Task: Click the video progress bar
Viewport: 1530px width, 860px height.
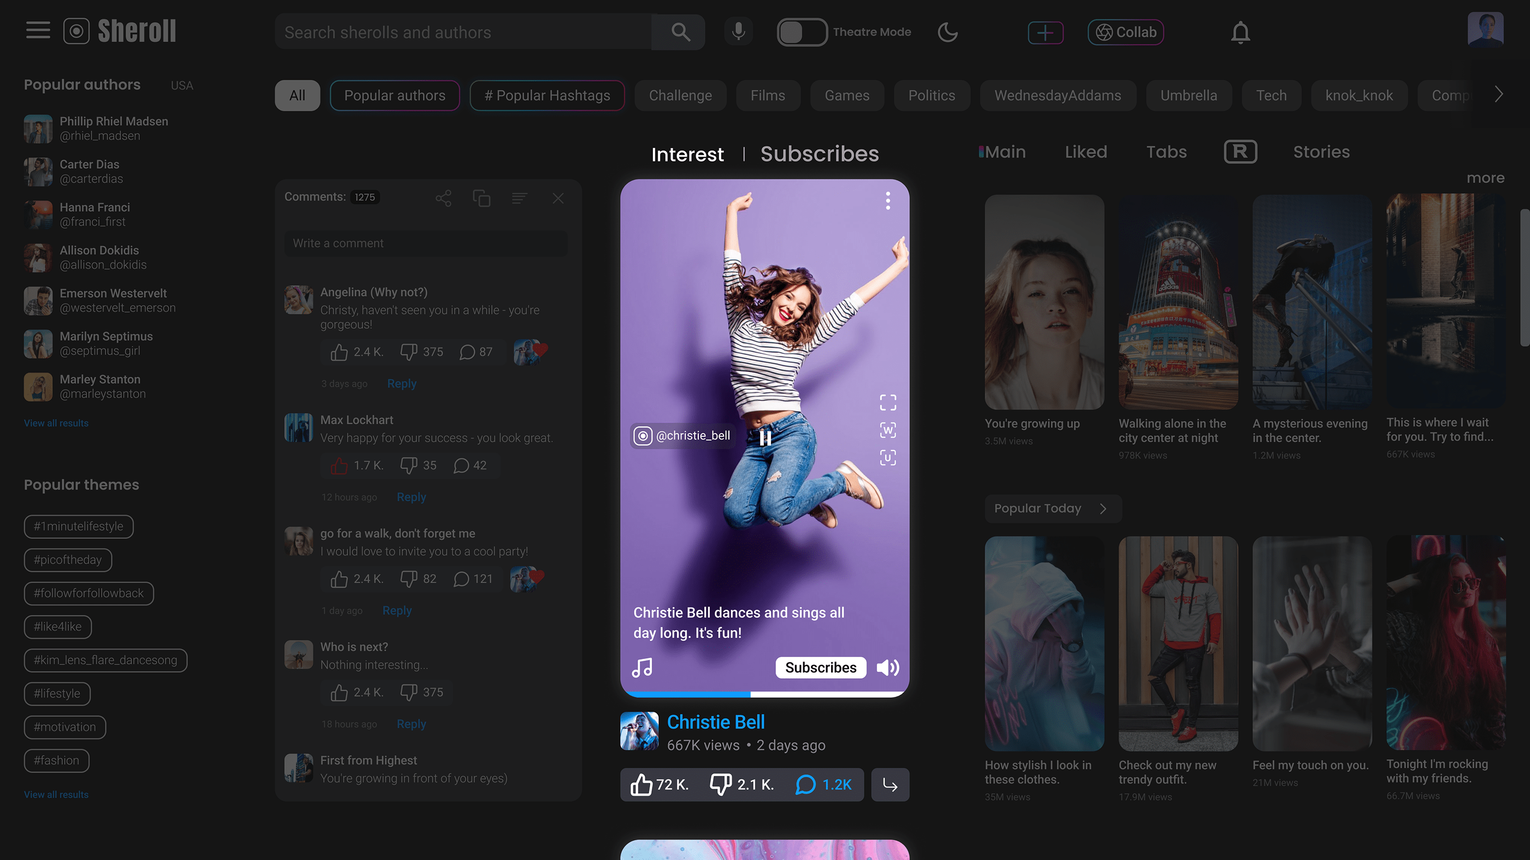Action: click(x=764, y=693)
